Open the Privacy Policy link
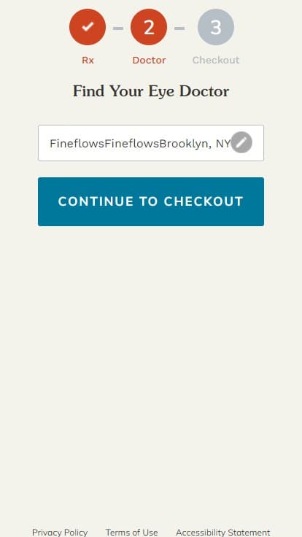Image resolution: width=302 pixels, height=537 pixels. tap(60, 532)
